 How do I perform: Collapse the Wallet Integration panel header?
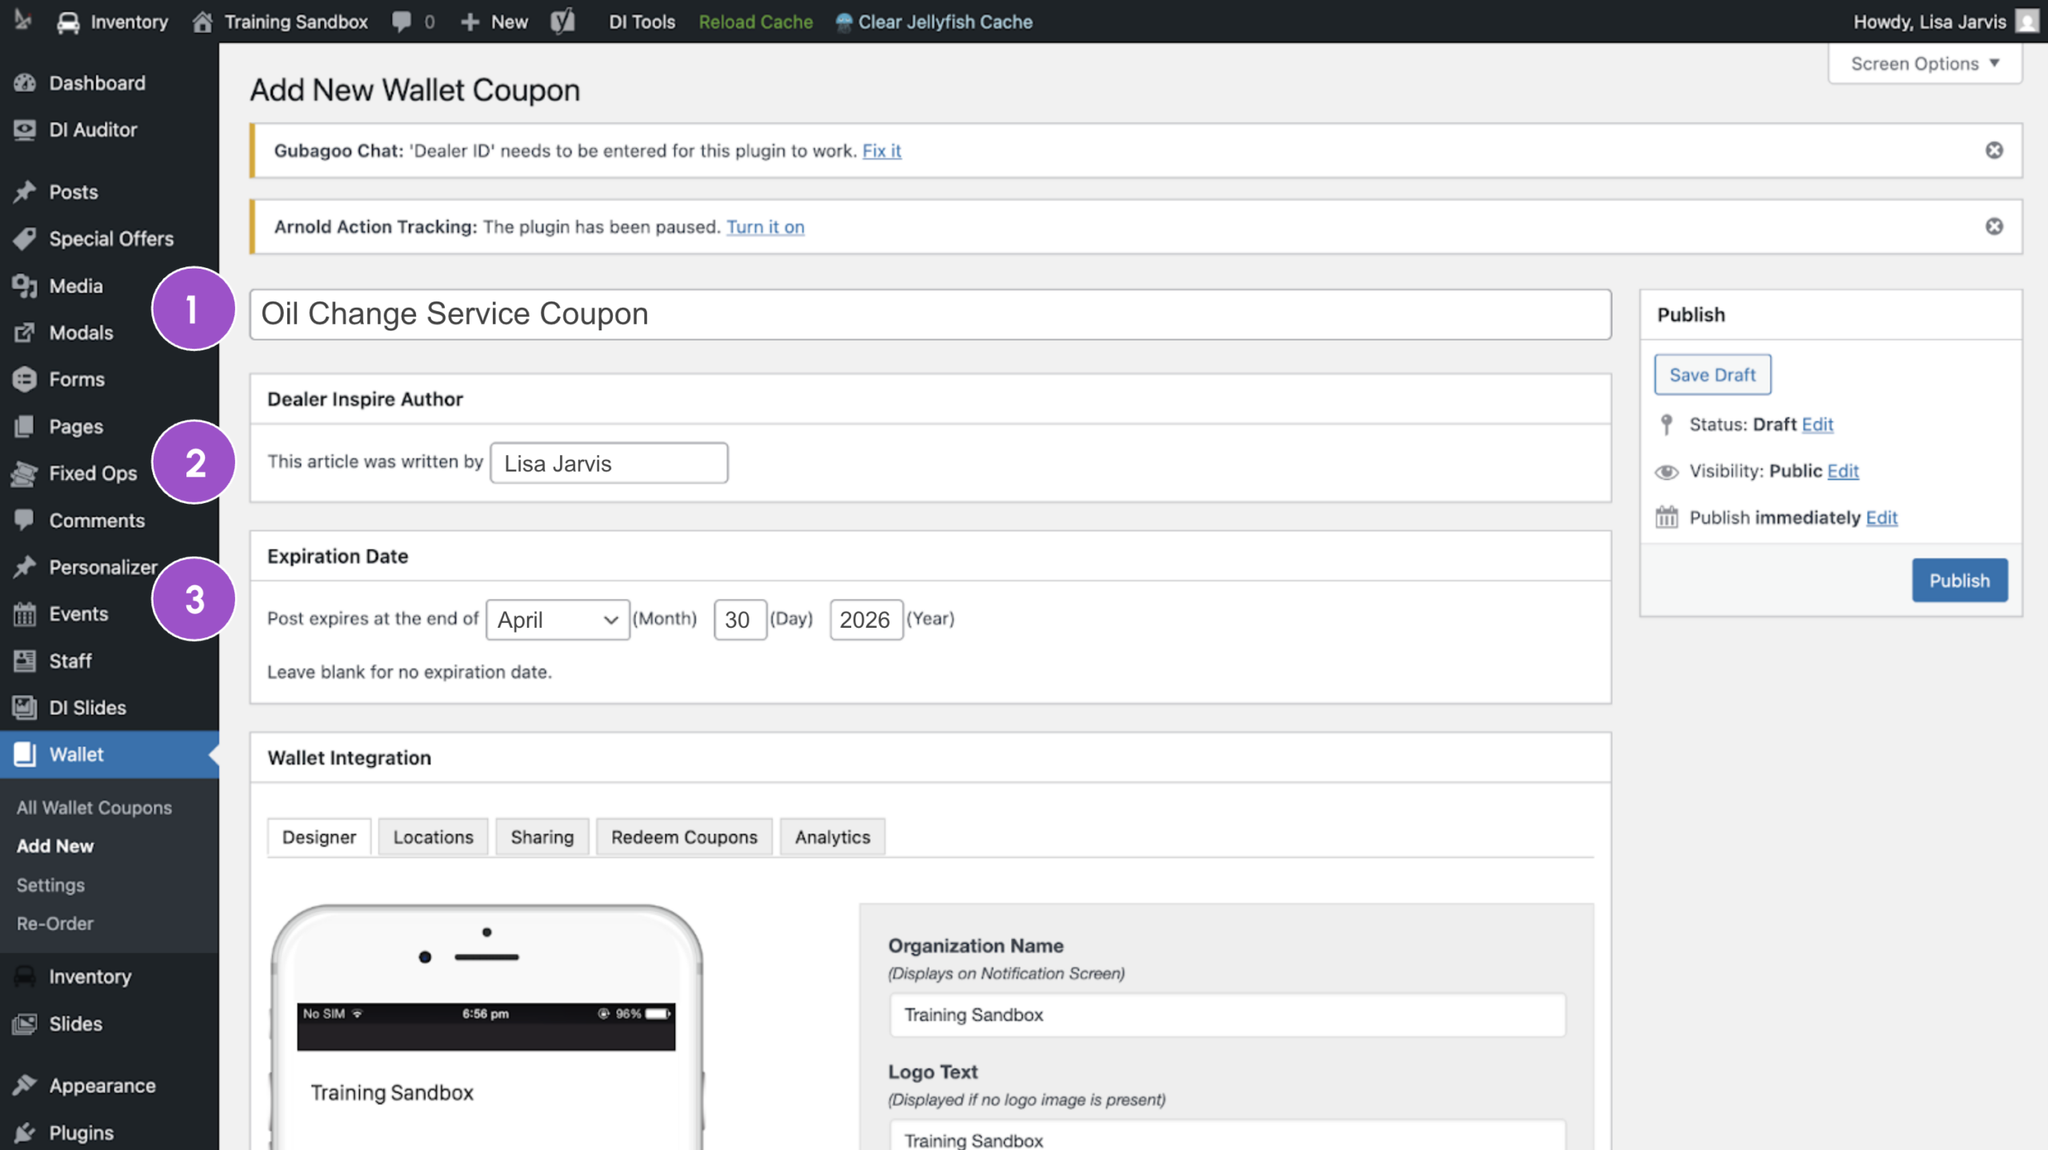930,758
